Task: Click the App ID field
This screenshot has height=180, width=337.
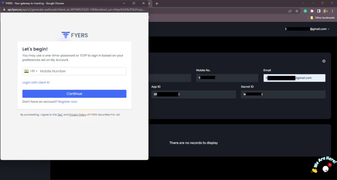Action: (194, 94)
